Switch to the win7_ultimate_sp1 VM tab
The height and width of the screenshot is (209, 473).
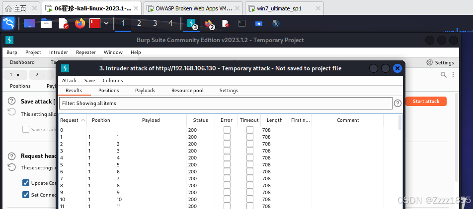(x=285, y=8)
